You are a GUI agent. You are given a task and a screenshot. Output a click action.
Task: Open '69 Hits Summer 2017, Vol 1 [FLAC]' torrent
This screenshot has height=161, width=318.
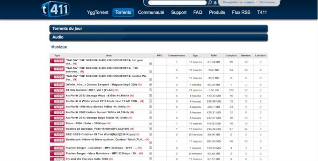[89, 90]
